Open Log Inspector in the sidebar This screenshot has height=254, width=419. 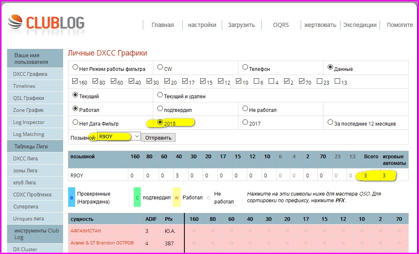pyautogui.click(x=29, y=122)
